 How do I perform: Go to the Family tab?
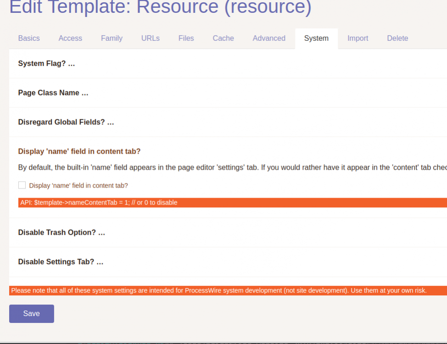pos(112,39)
